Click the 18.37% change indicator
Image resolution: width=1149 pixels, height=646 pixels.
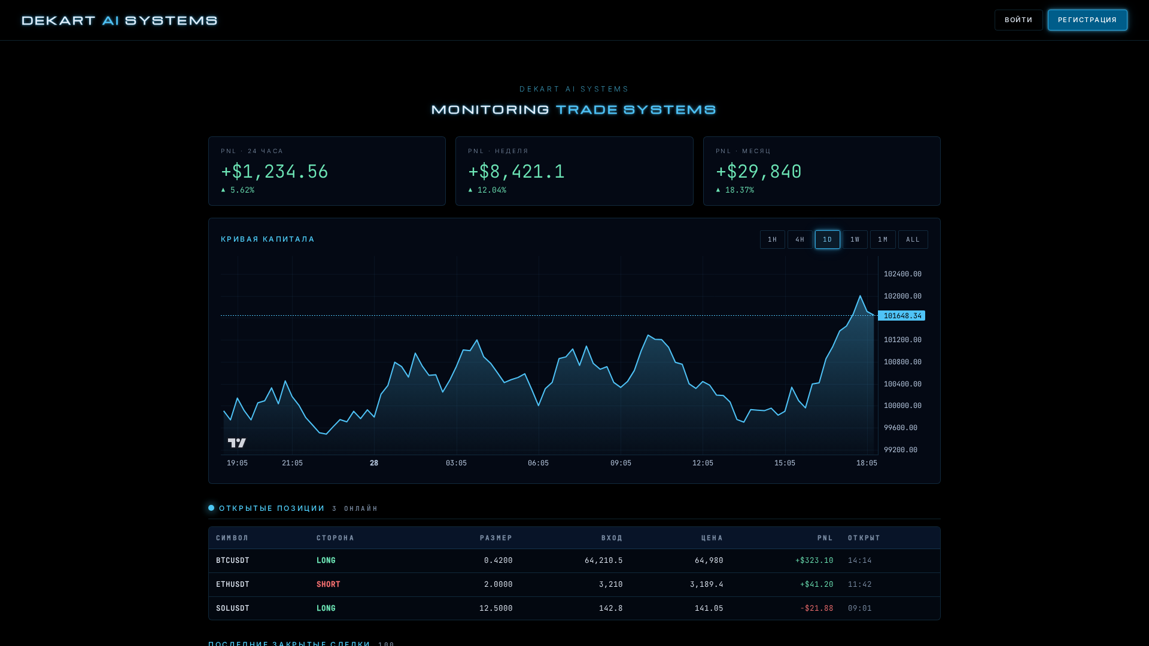[x=735, y=190]
